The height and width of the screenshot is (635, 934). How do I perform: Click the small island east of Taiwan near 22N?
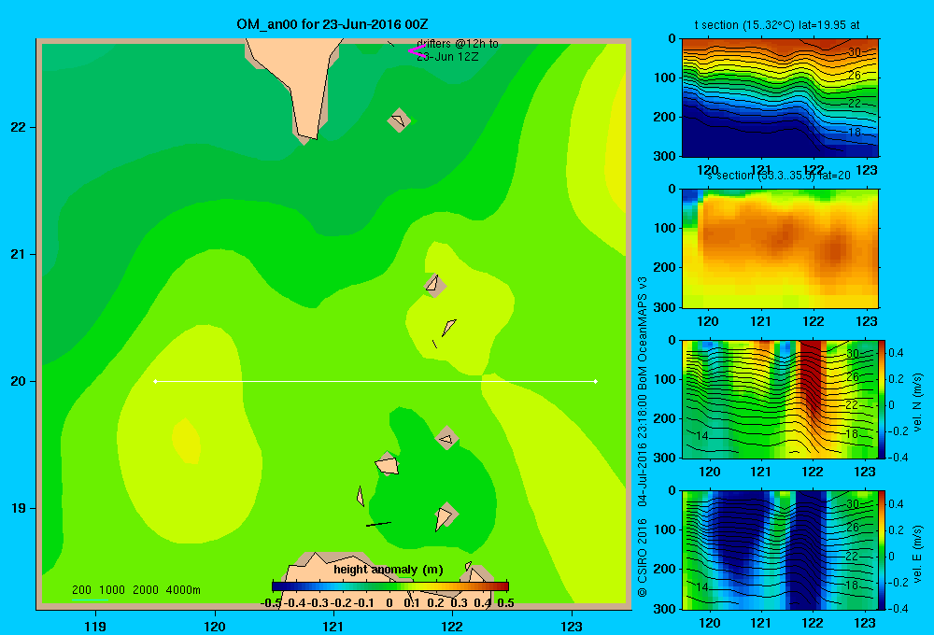pos(399,120)
